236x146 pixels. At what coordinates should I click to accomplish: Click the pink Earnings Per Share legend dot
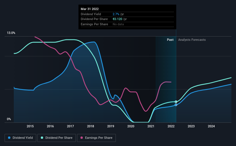click(82, 138)
